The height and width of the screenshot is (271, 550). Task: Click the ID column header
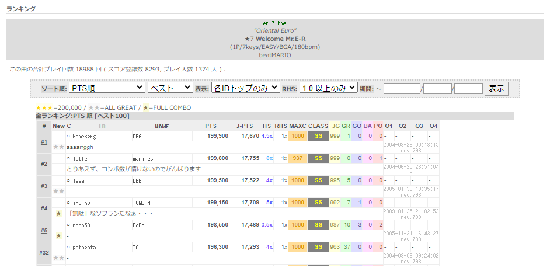click(x=102, y=126)
